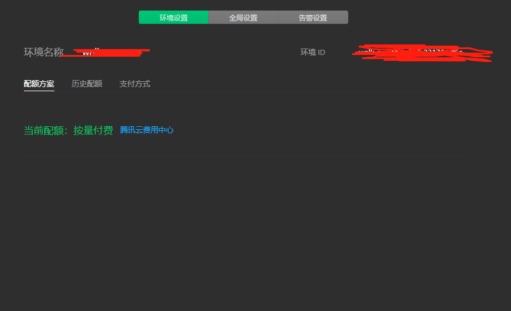Open the 全局设置 tab

pos(243,17)
